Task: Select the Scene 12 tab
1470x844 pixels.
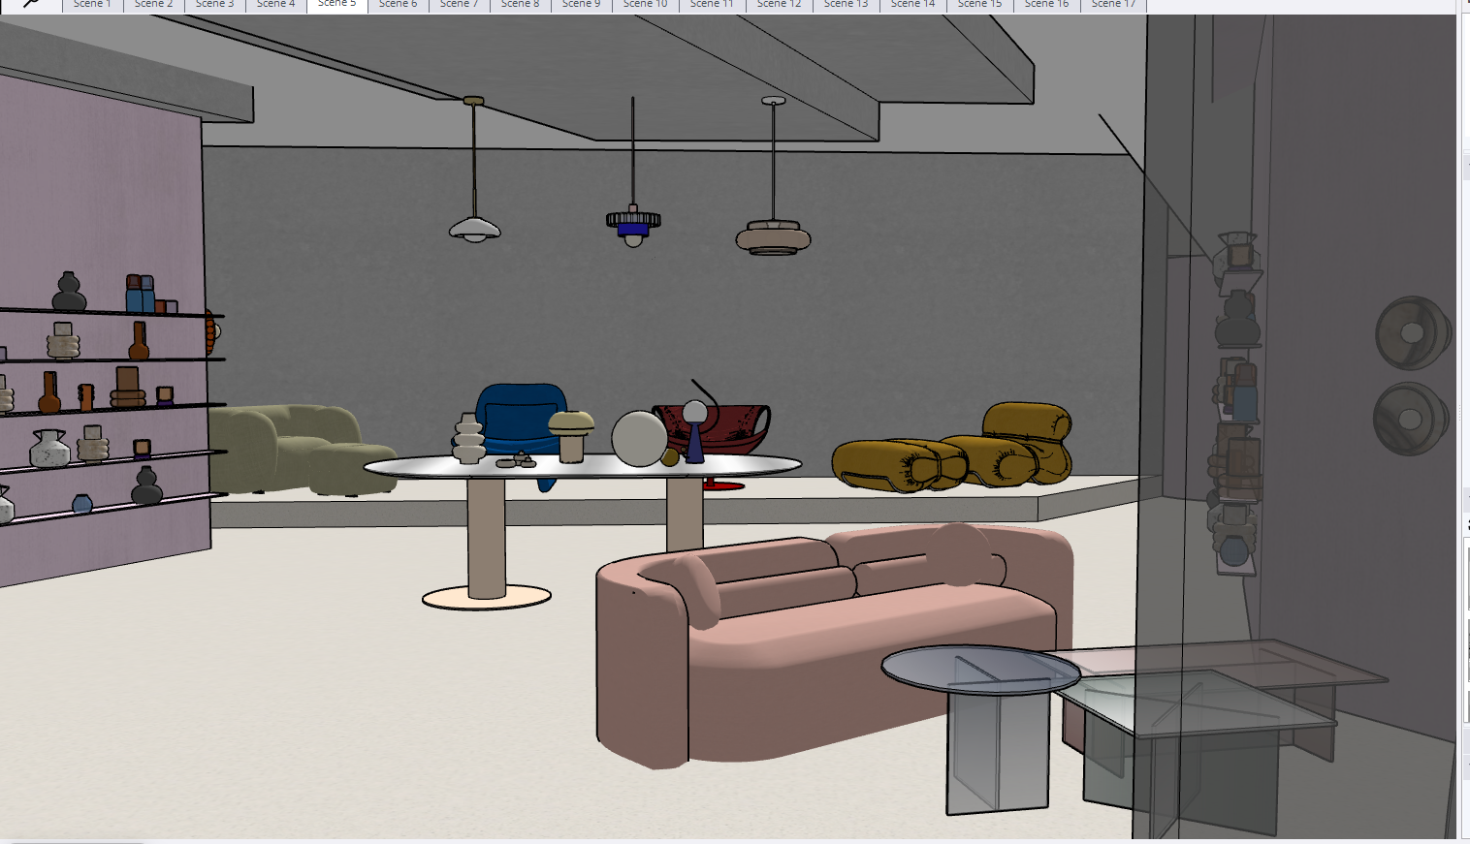Action: tap(779, 5)
